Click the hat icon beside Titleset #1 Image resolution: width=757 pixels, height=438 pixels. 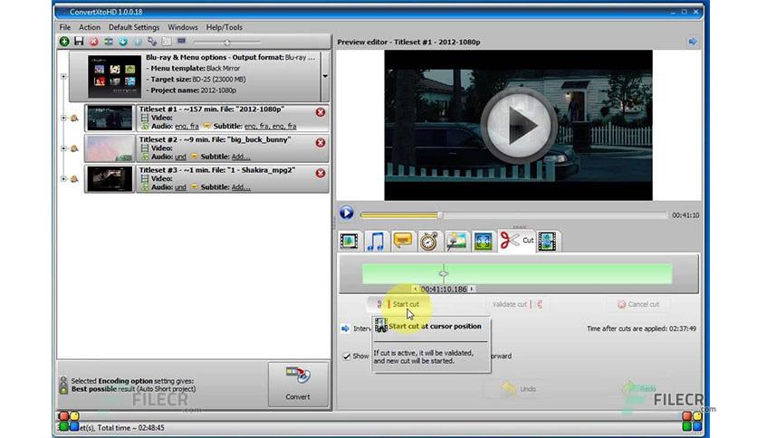click(74, 118)
